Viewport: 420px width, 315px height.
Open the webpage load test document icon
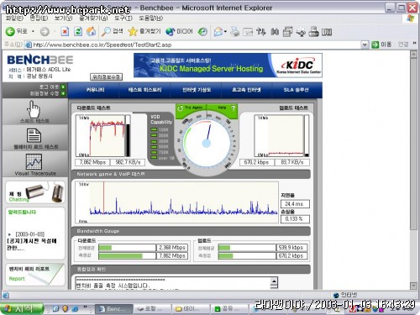[x=34, y=135]
